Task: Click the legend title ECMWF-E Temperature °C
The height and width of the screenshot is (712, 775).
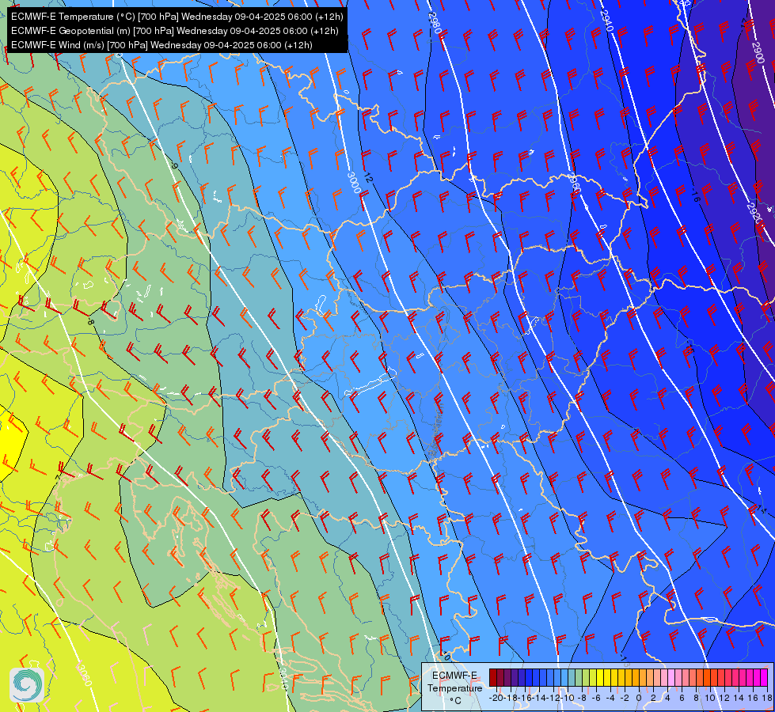Action: [454, 687]
